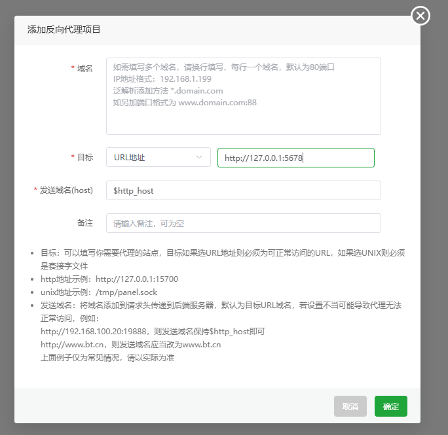Click the 域名 multi-line domain textarea
Screen dimensions: 448x435
[243, 96]
